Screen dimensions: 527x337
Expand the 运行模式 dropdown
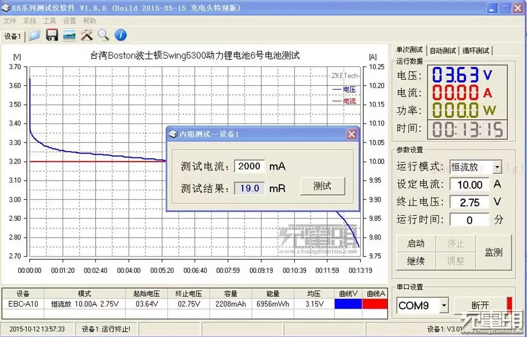coord(497,167)
